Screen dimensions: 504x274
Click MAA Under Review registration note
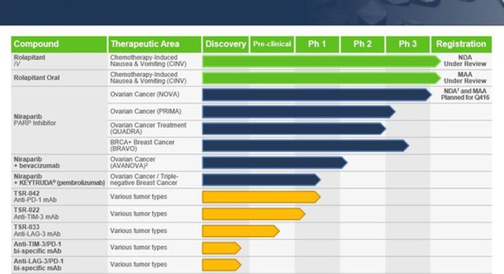tap(465, 78)
